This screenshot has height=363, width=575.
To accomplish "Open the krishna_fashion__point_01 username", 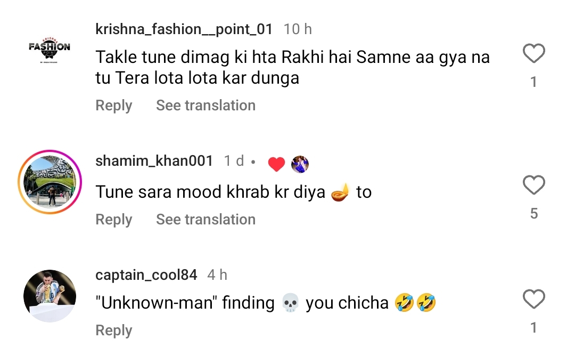I will pyautogui.click(x=184, y=29).
